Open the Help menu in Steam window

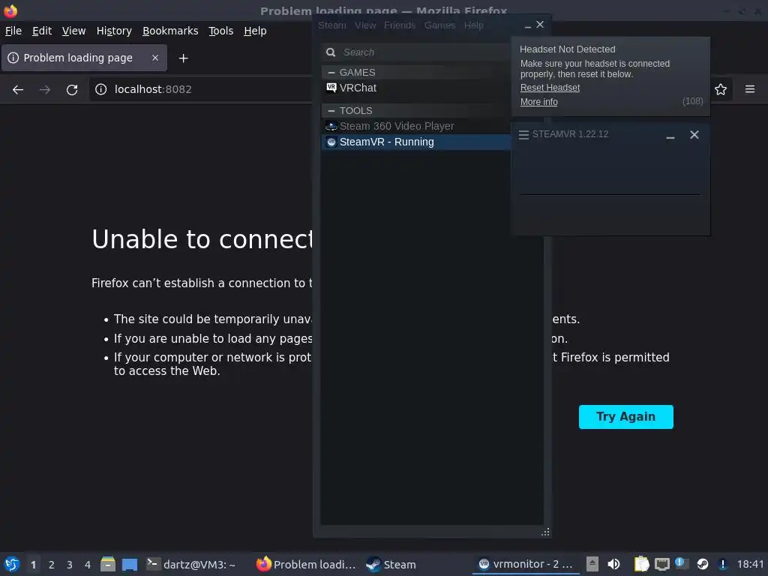pyautogui.click(x=474, y=25)
